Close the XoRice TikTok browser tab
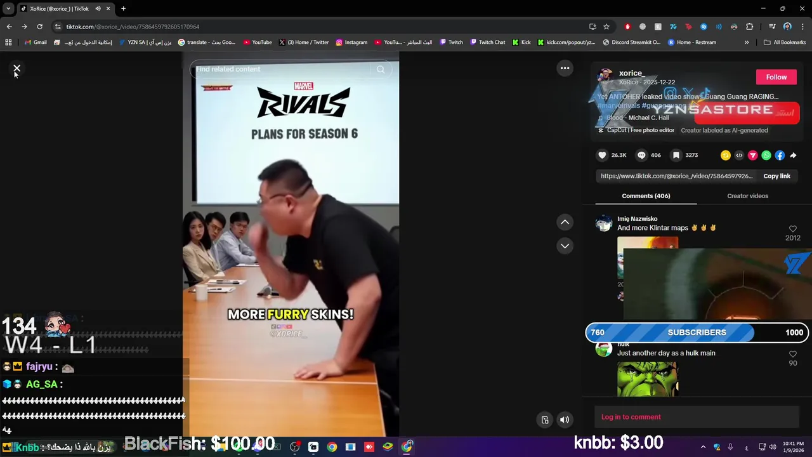This screenshot has height=457, width=812. click(x=108, y=9)
